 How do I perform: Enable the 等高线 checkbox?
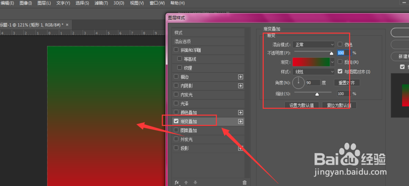coord(180,59)
